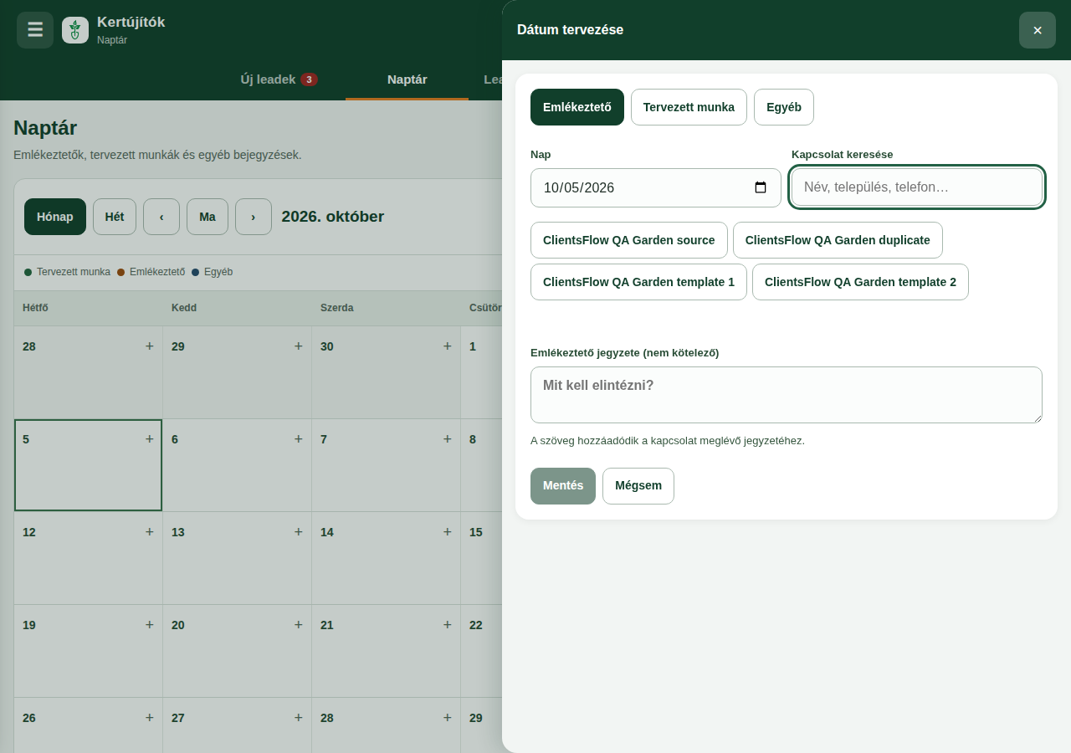Go to next month with right chevron
This screenshot has height=753, width=1071.
pos(254,217)
